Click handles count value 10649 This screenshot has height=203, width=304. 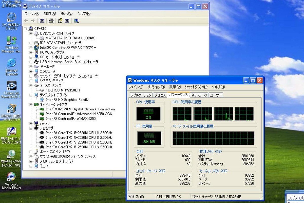coord(186,156)
